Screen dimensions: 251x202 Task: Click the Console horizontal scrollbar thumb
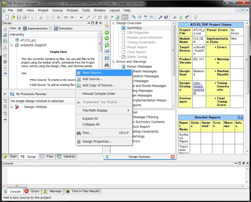coord(17,186)
